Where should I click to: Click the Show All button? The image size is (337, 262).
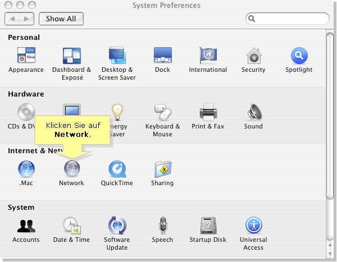tap(61, 19)
